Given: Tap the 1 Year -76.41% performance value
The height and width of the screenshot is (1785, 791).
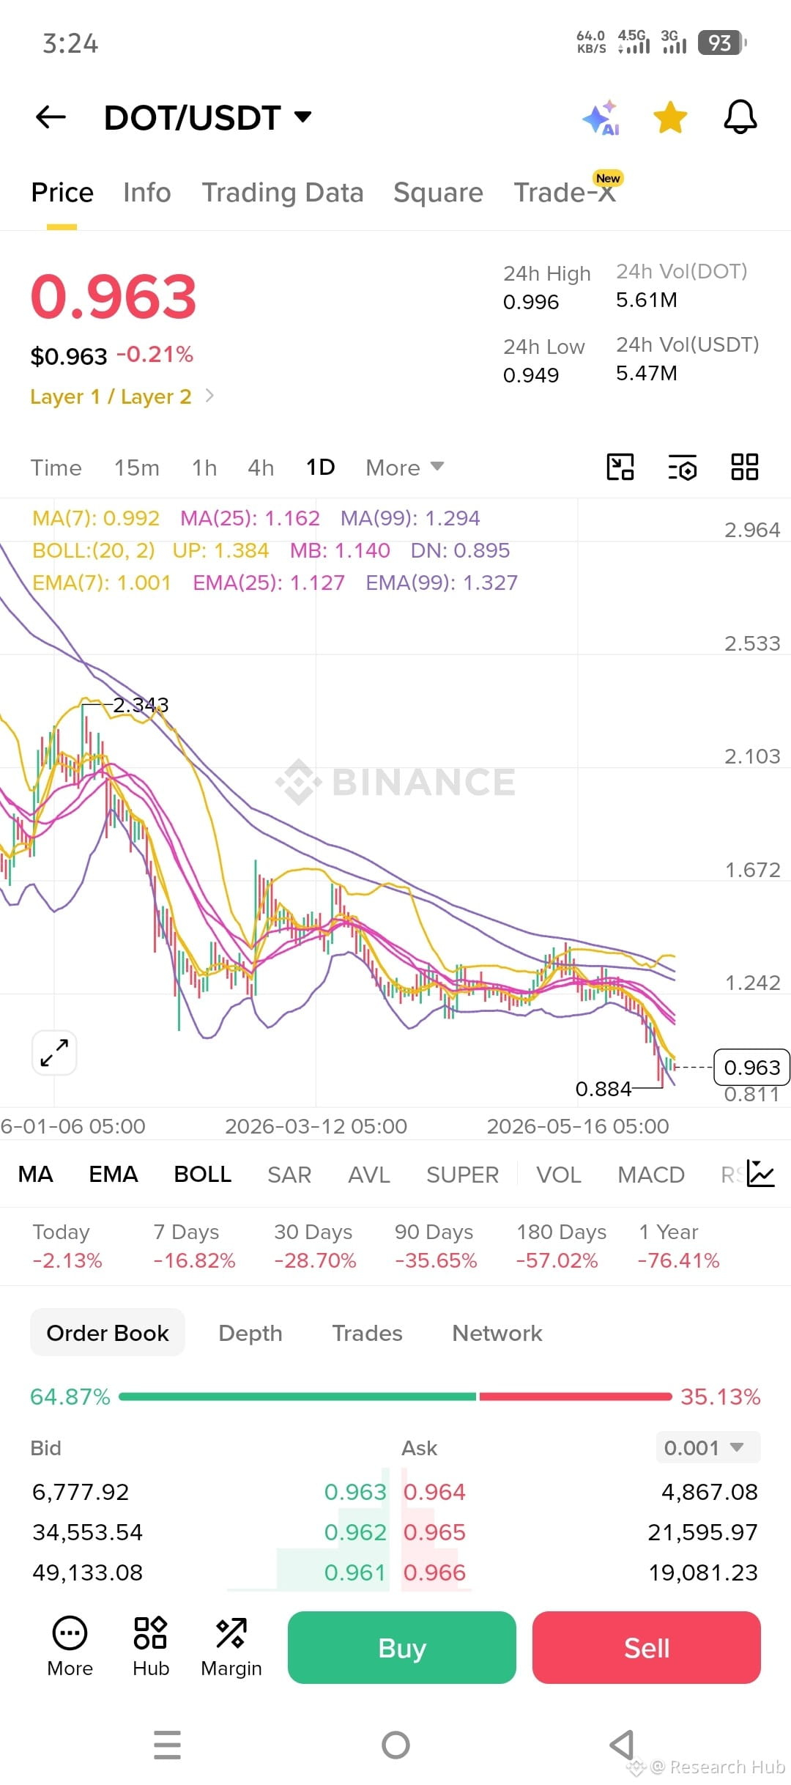Looking at the screenshot, I should coord(678,1261).
